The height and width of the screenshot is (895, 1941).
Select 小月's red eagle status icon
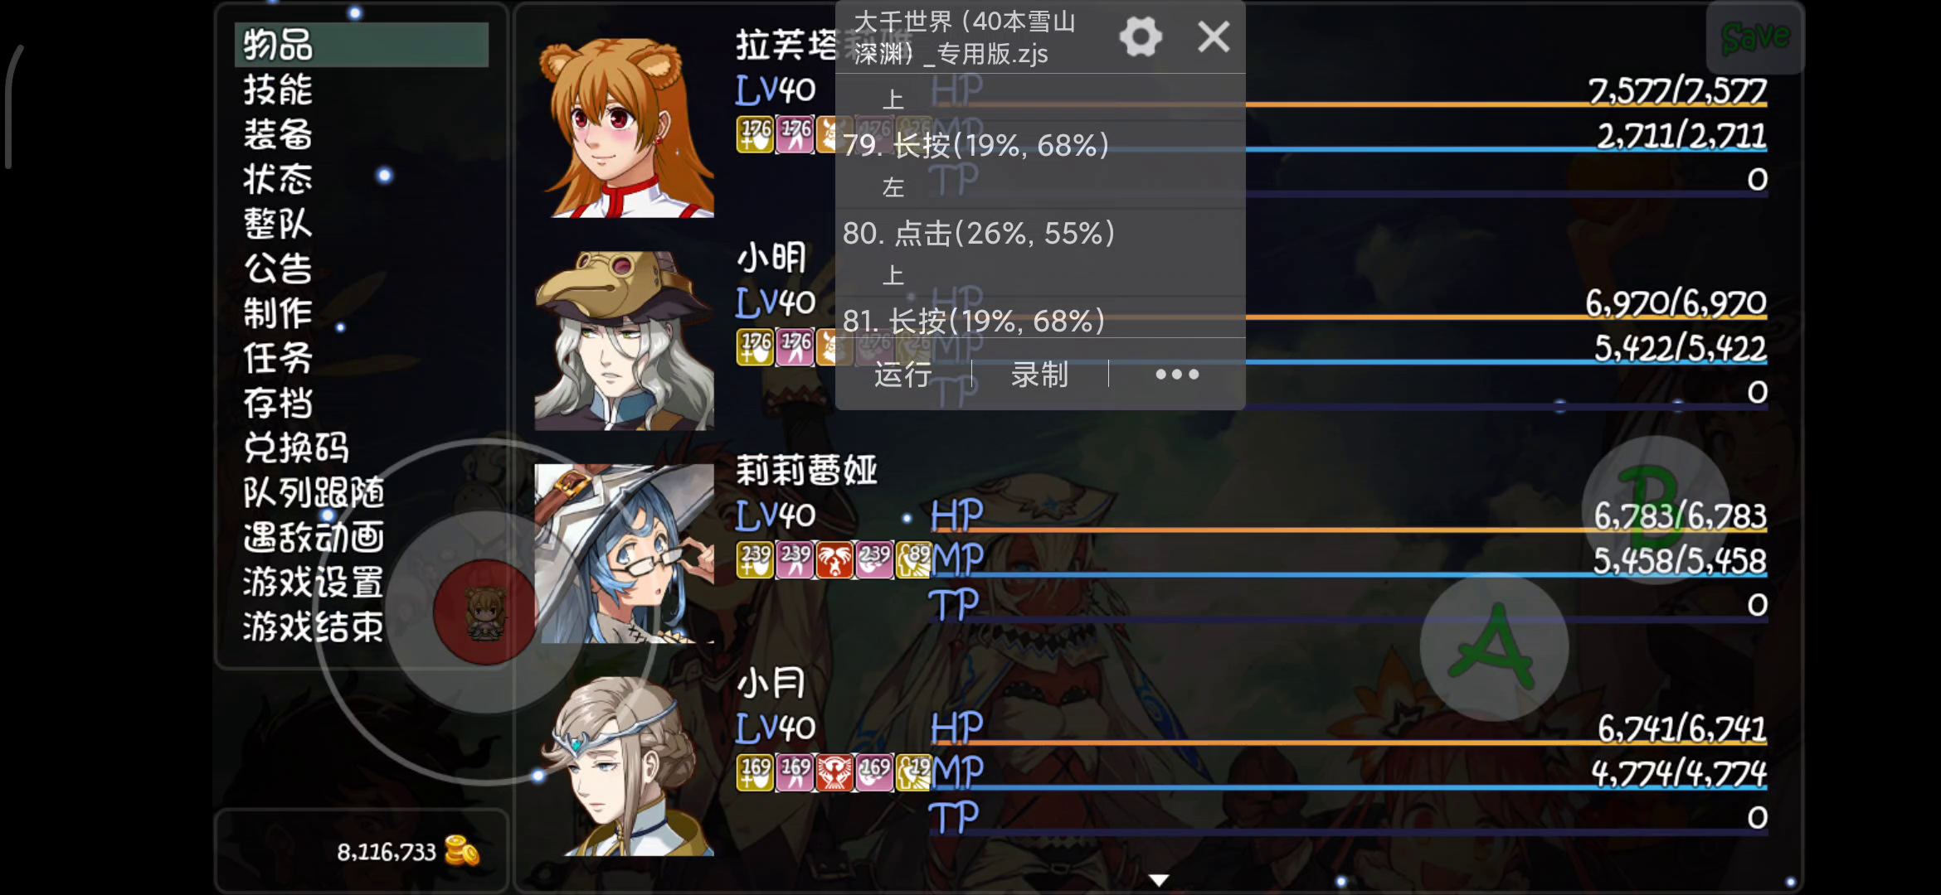click(x=834, y=773)
